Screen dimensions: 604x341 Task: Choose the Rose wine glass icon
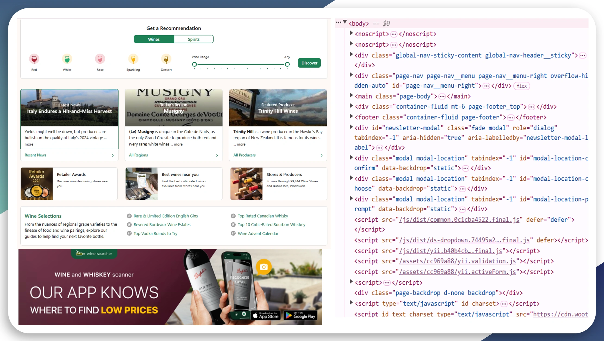(100, 59)
